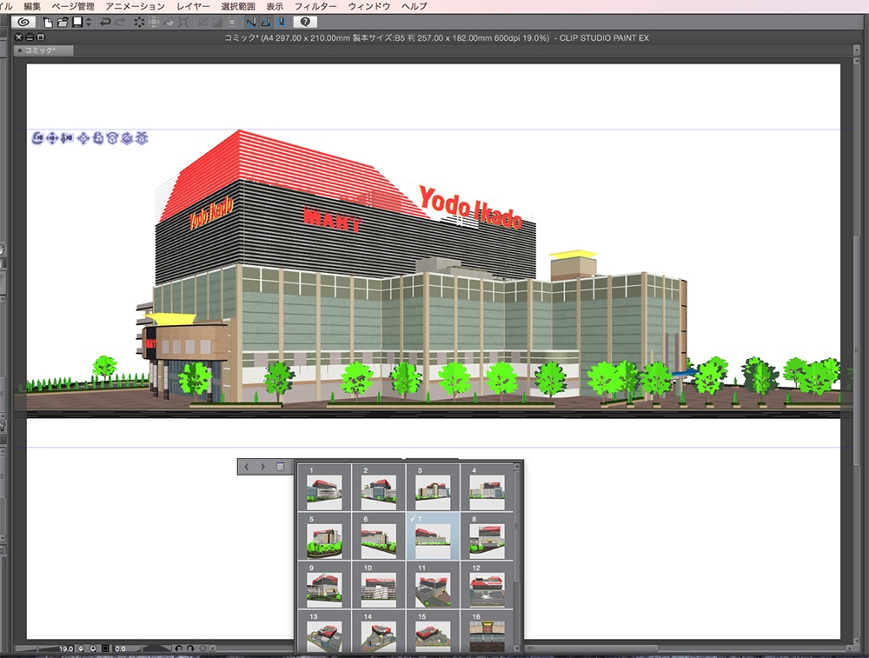Click the Clear (dotted circle) toolbar icon
The height and width of the screenshot is (658, 869).
(139, 23)
